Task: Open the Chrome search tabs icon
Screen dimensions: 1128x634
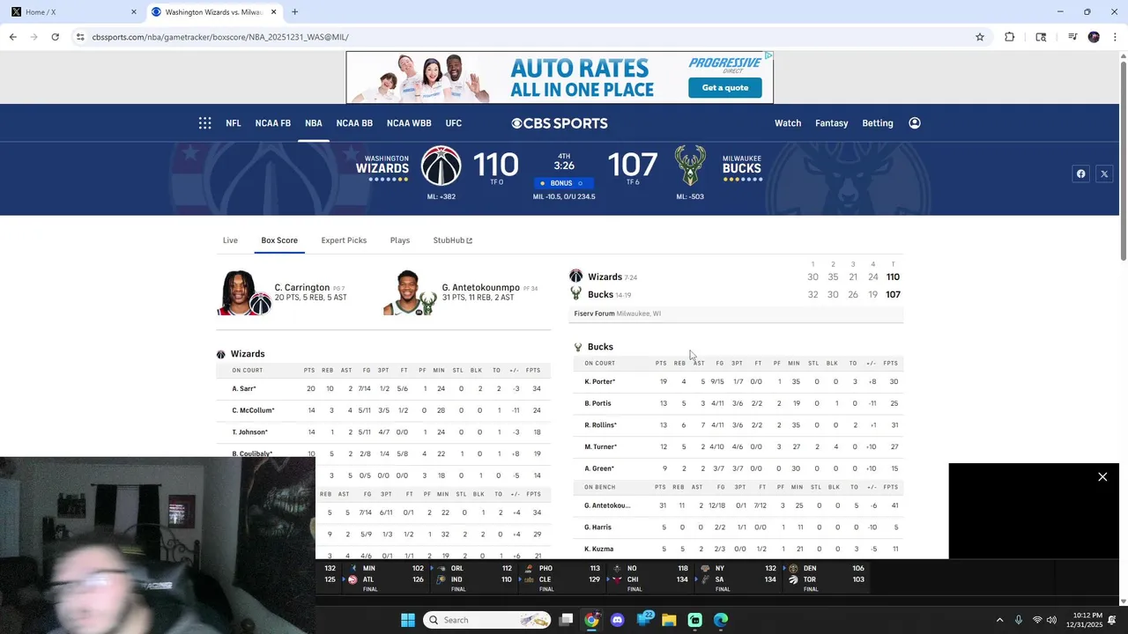Action: pyautogui.click(x=1041, y=37)
